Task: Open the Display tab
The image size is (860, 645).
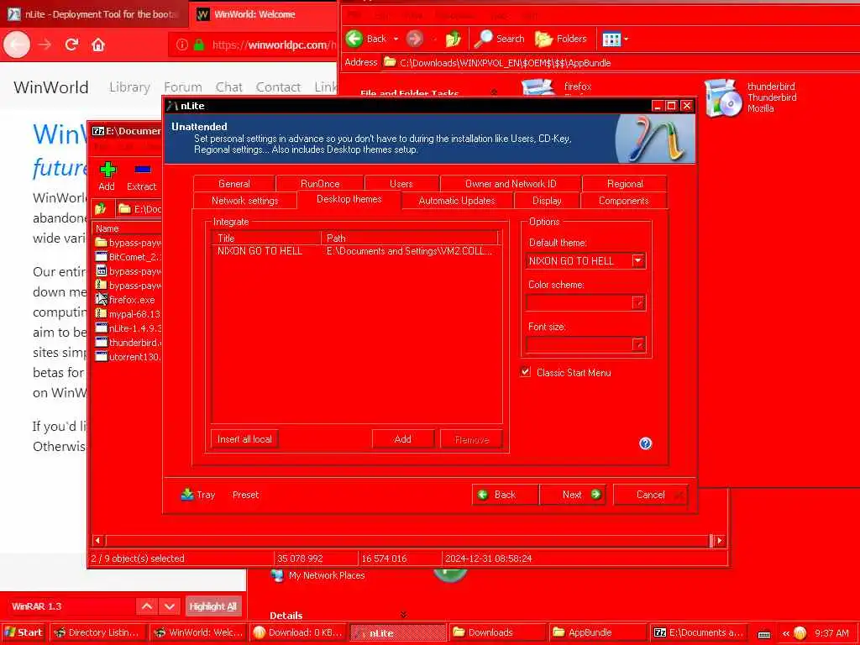Action: [547, 200]
